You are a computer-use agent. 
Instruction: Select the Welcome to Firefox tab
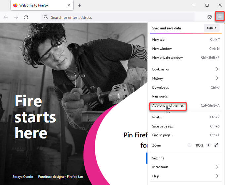coord(42,5)
